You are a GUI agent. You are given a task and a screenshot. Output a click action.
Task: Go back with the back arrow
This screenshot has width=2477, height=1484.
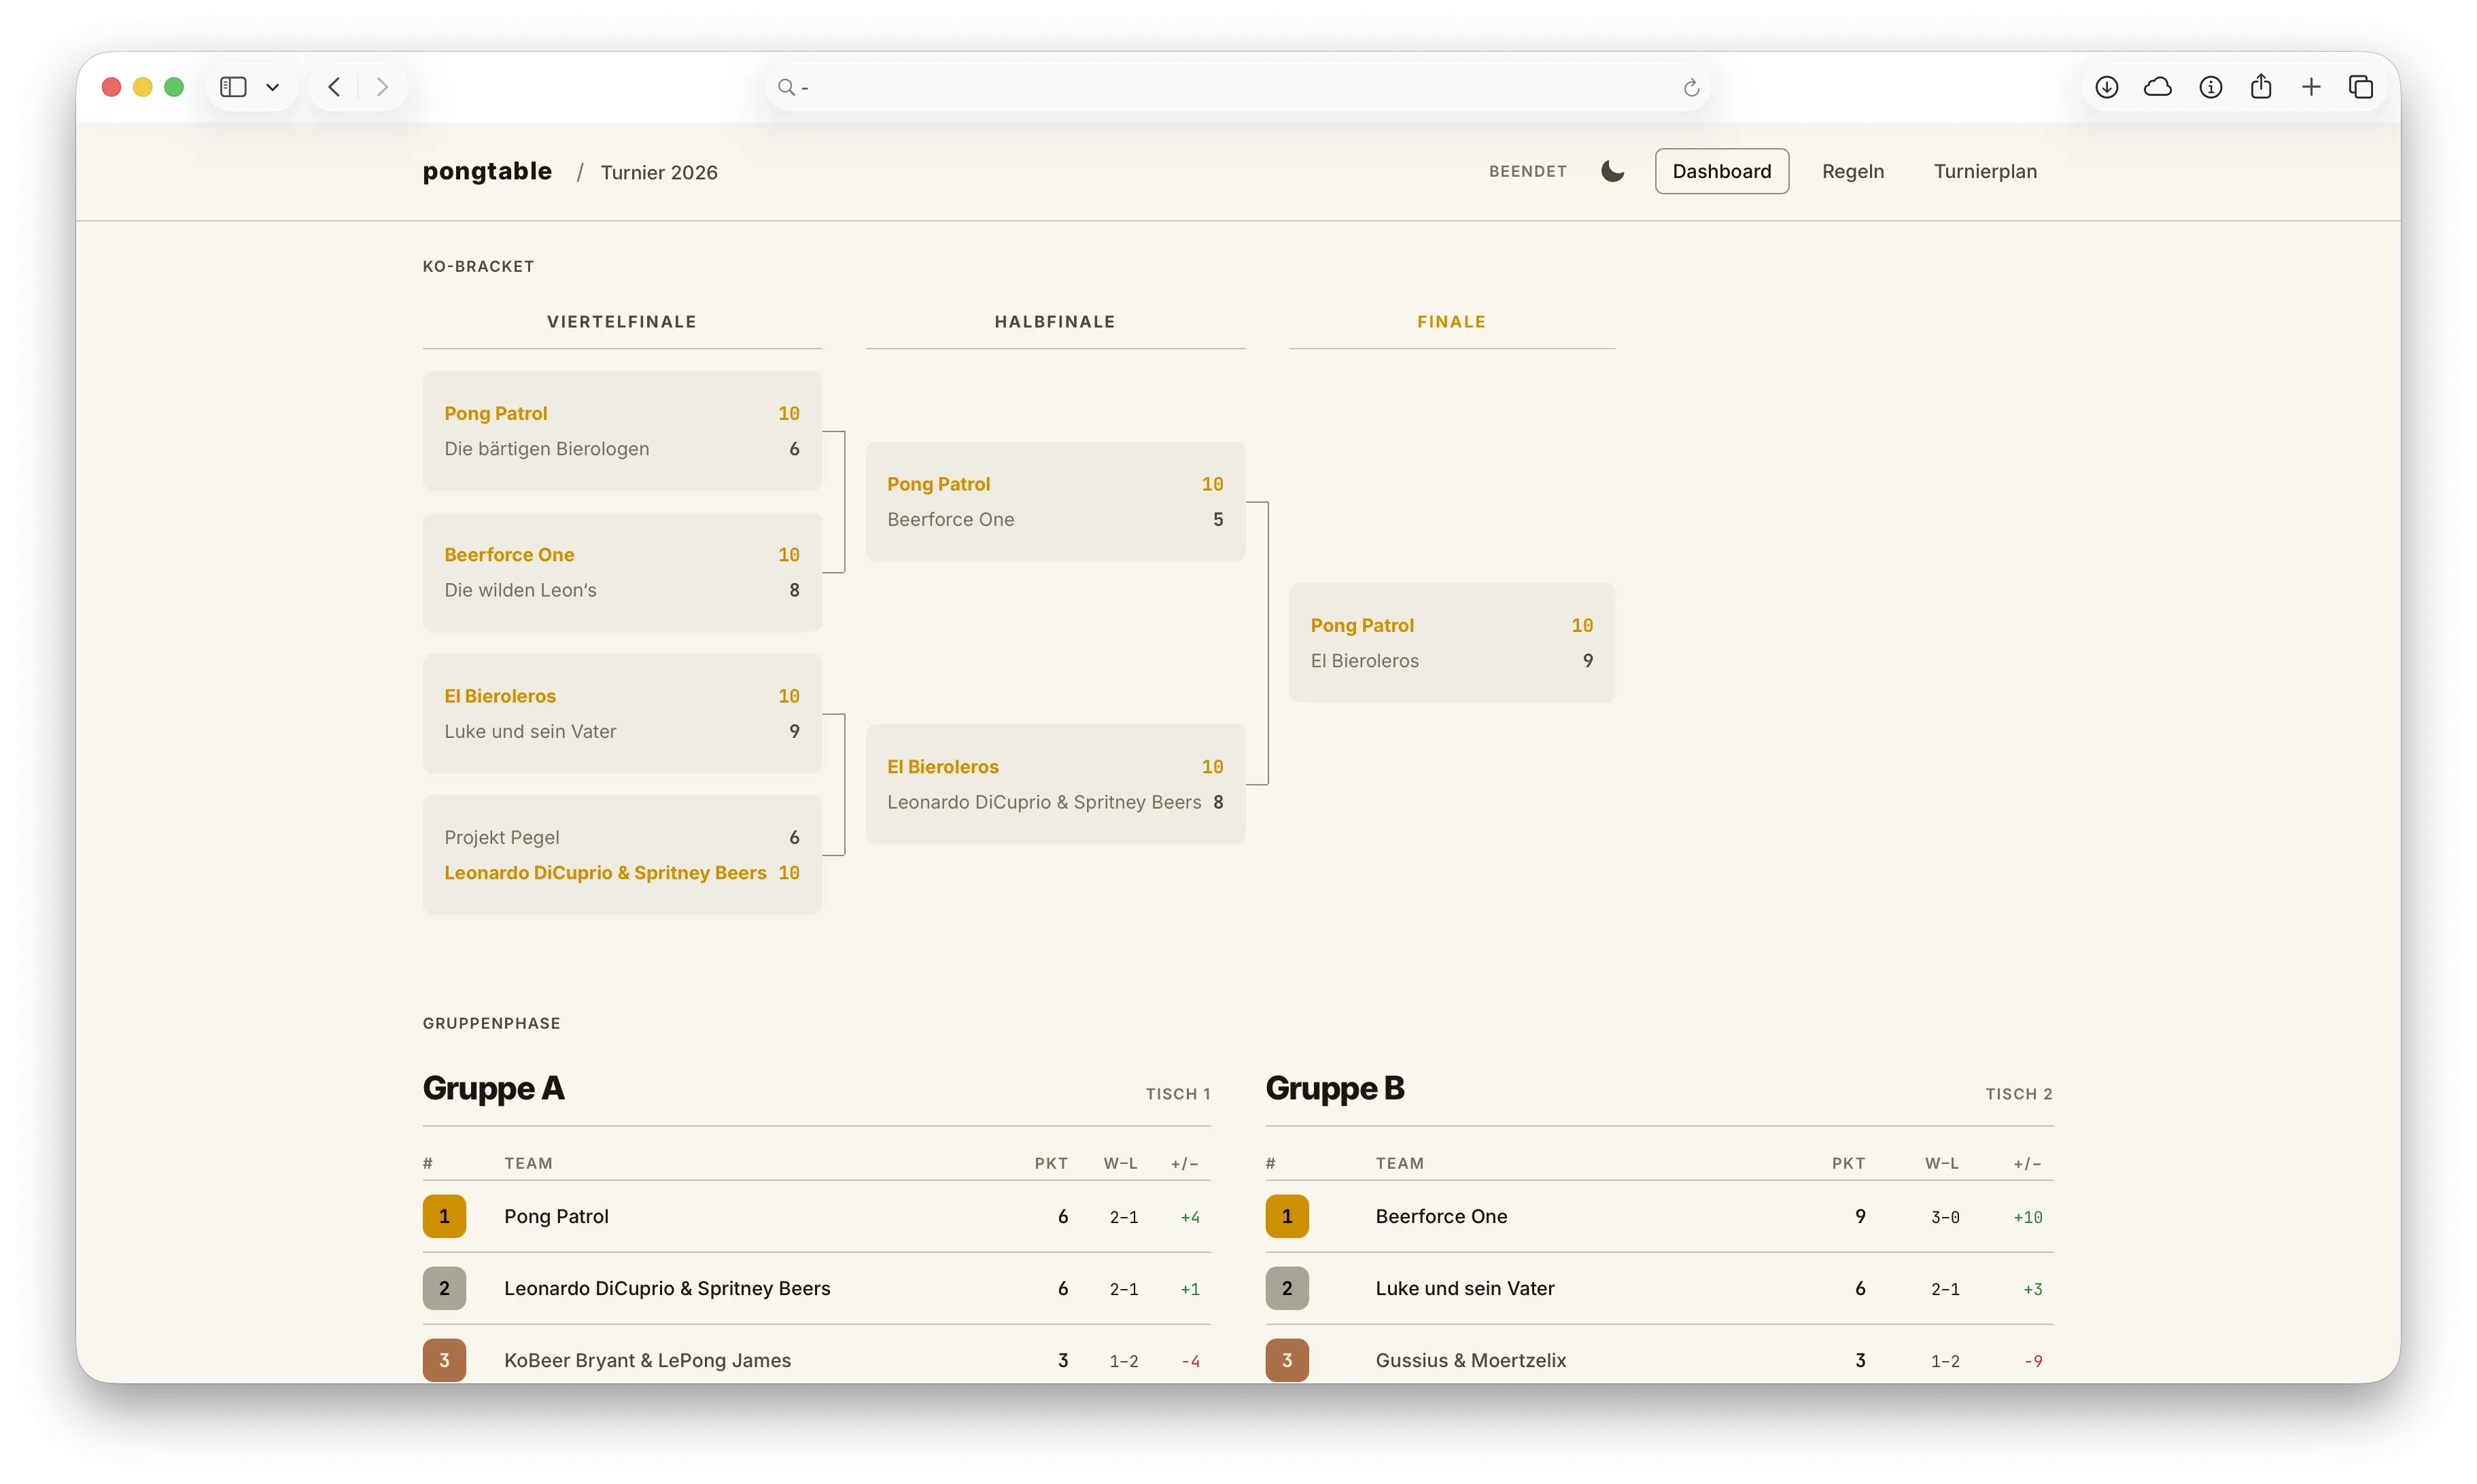(334, 87)
